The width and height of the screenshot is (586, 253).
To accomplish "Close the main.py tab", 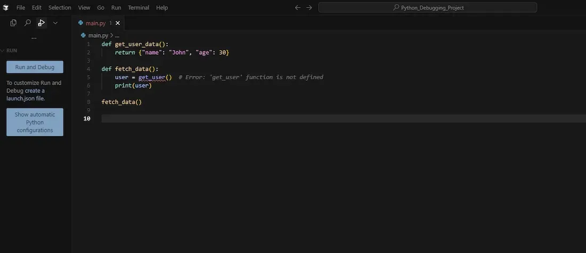I will (118, 23).
